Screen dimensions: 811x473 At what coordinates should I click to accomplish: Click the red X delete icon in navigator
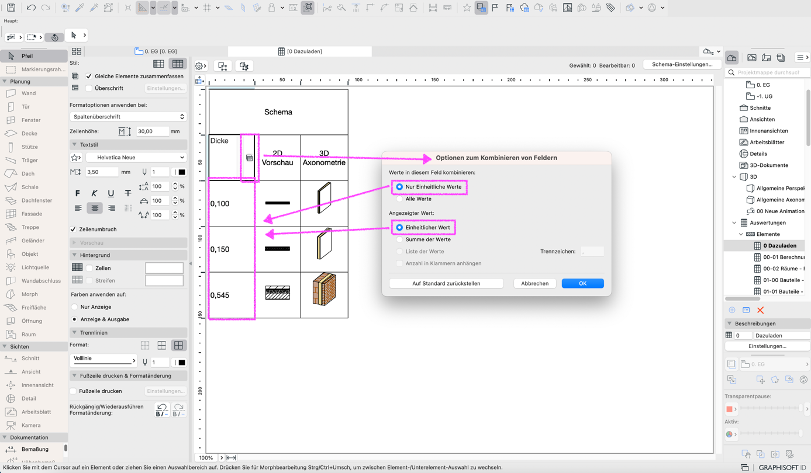tap(760, 310)
